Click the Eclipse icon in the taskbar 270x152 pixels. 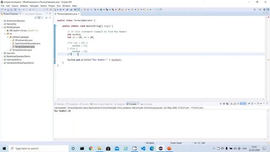click(x=160, y=149)
